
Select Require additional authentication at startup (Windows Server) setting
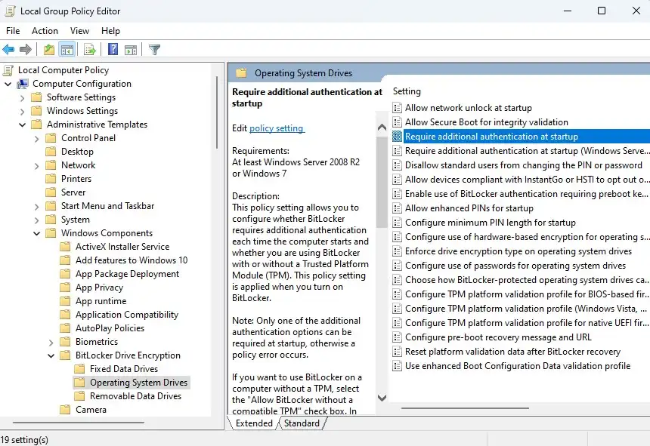click(521, 151)
